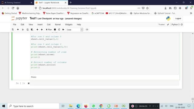Go to the browser home page

(x=18, y=8)
